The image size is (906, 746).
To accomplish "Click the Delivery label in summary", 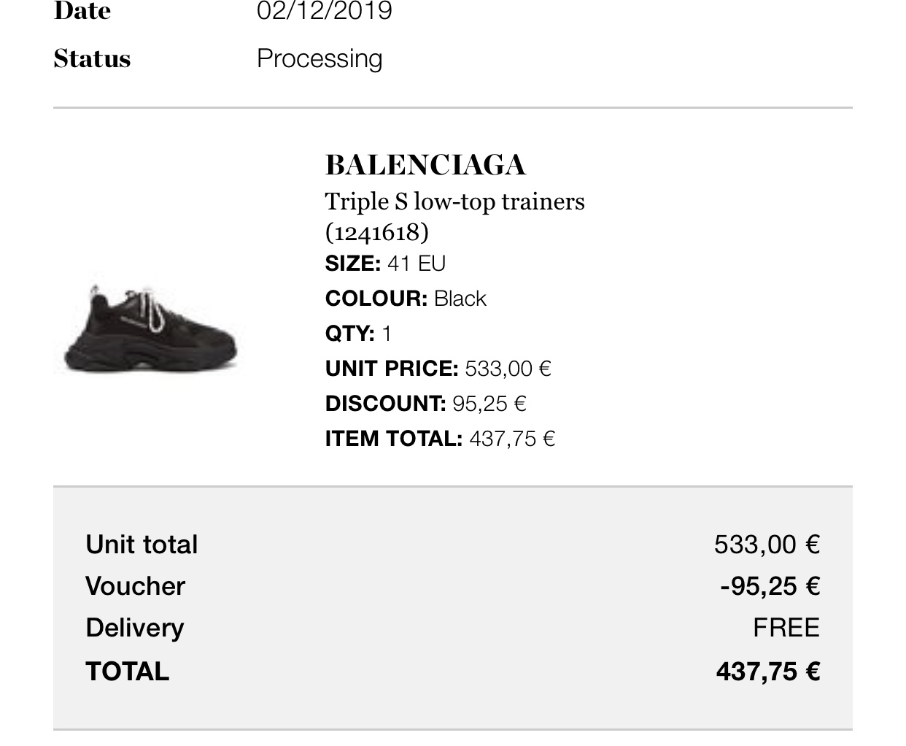I will (x=134, y=628).
